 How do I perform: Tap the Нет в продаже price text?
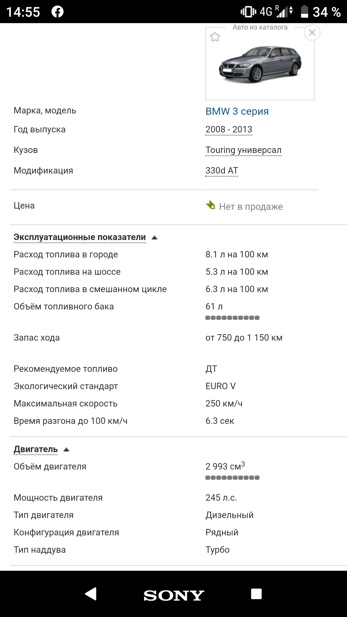[251, 207]
